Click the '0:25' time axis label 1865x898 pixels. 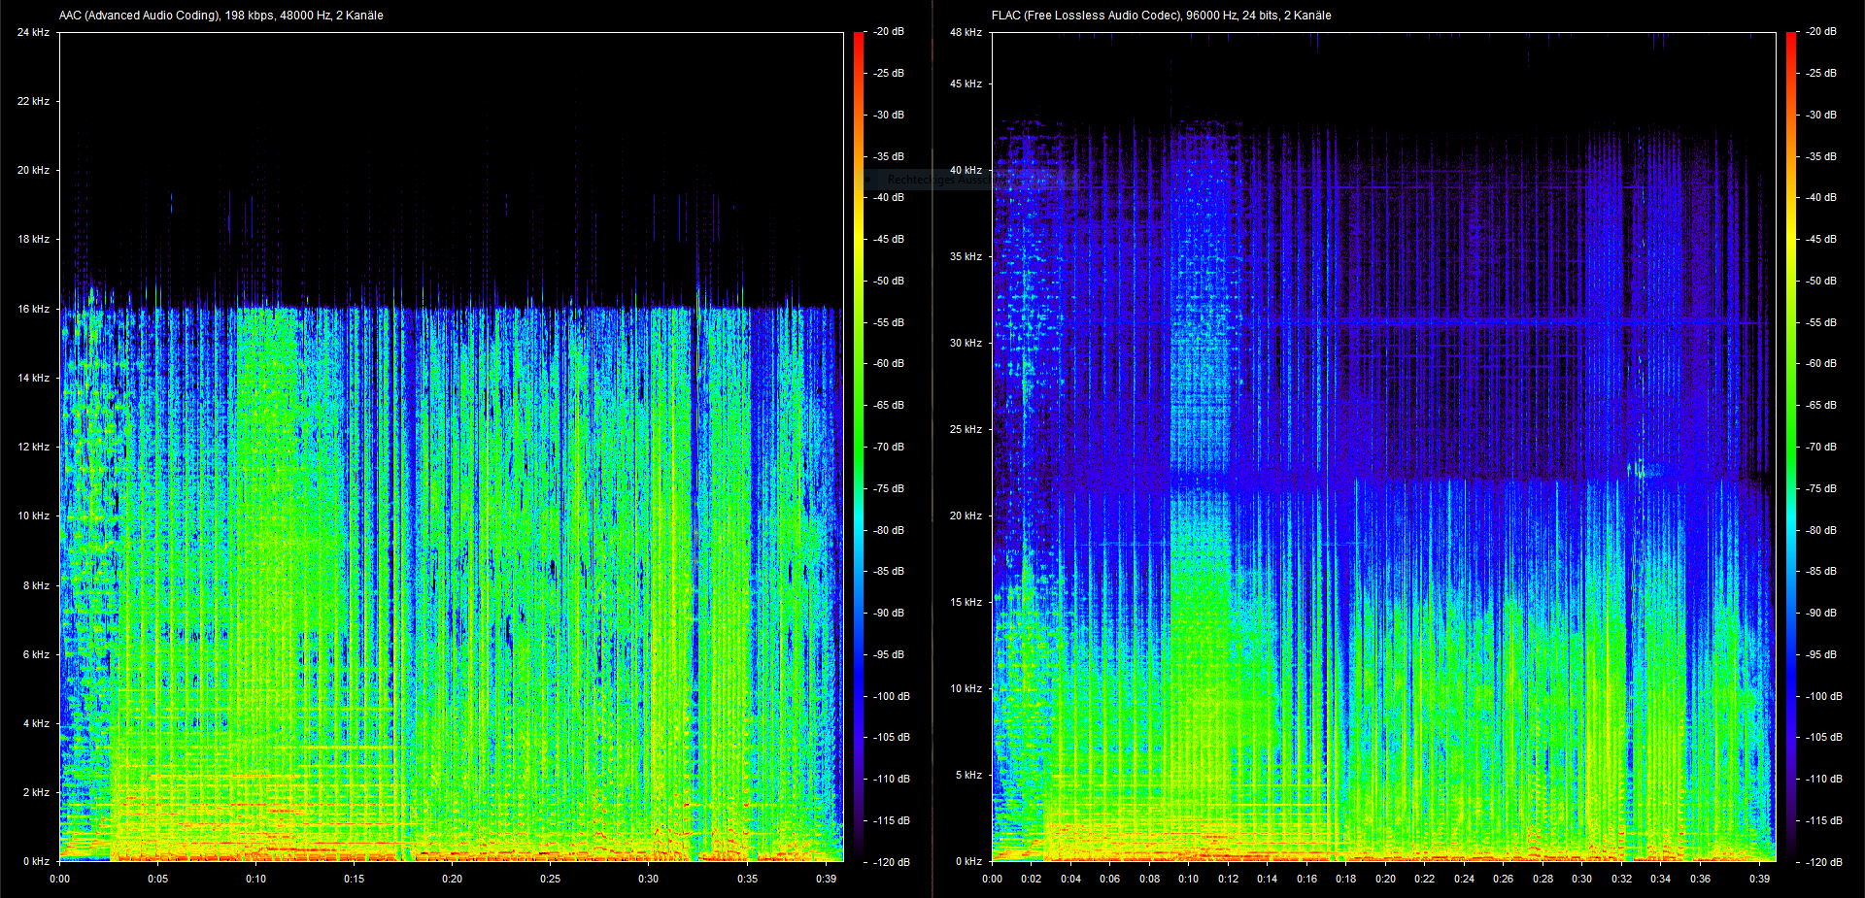pyautogui.click(x=550, y=879)
